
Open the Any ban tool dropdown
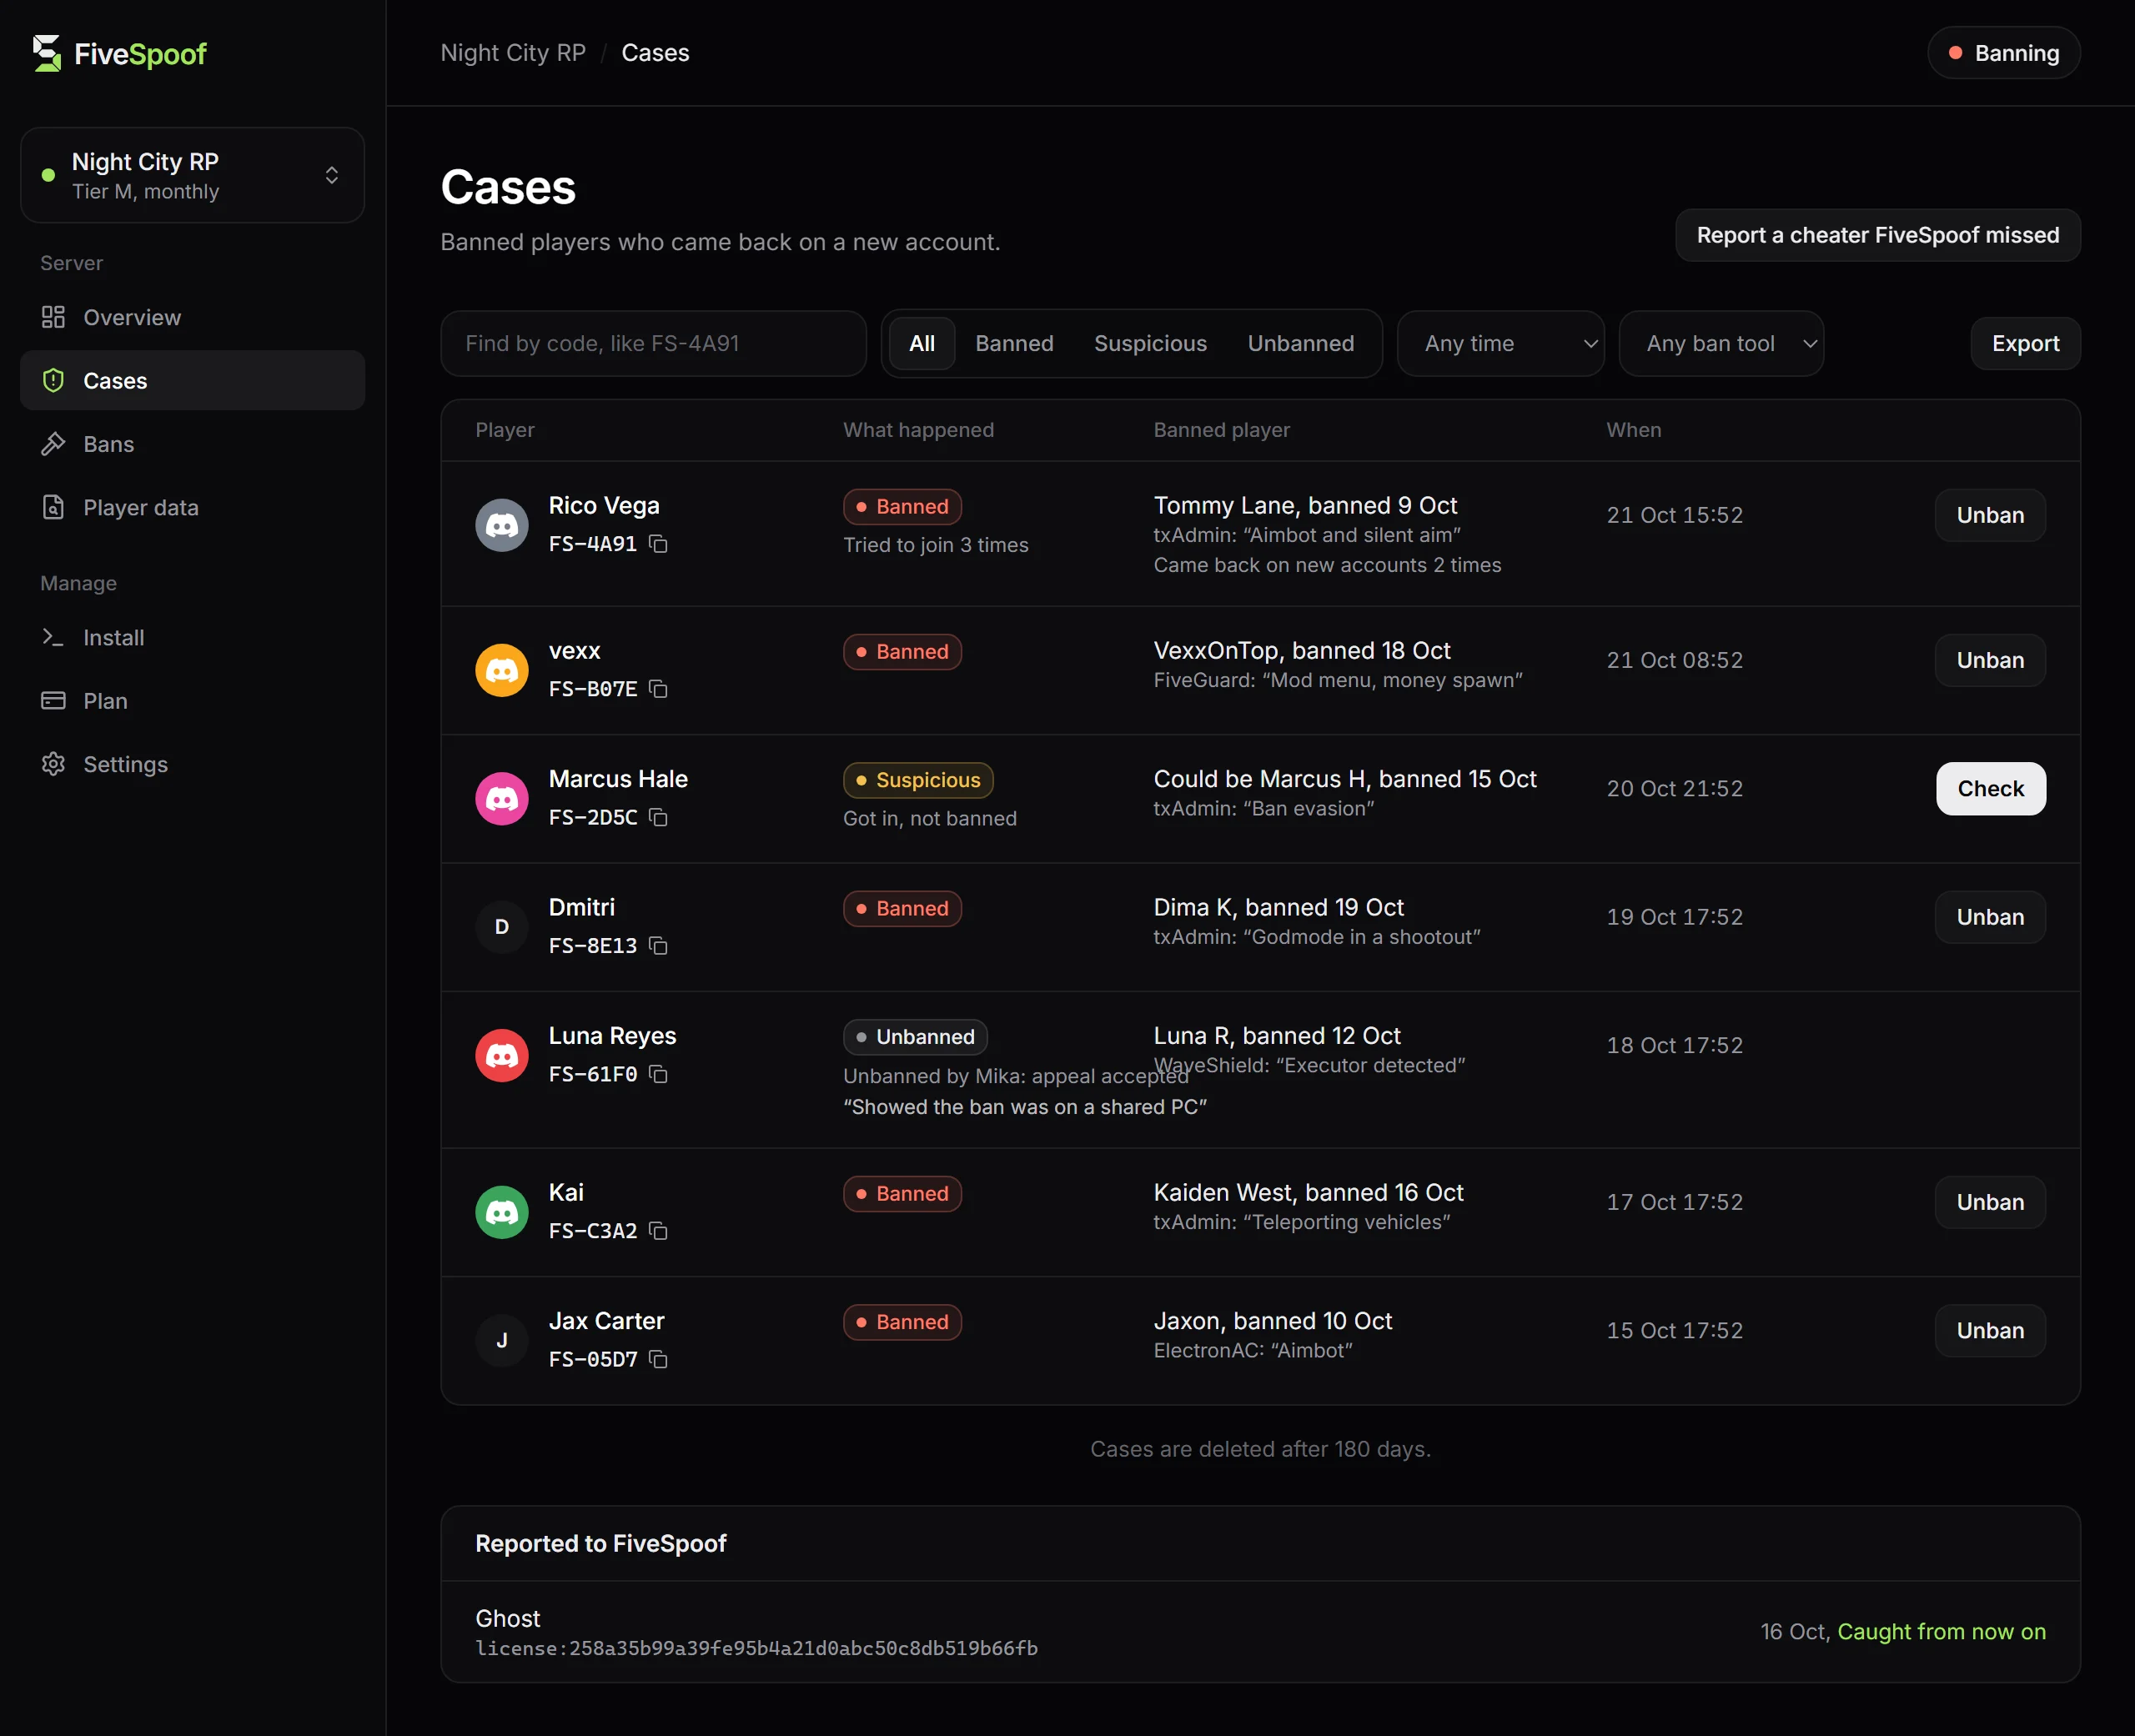1722,343
